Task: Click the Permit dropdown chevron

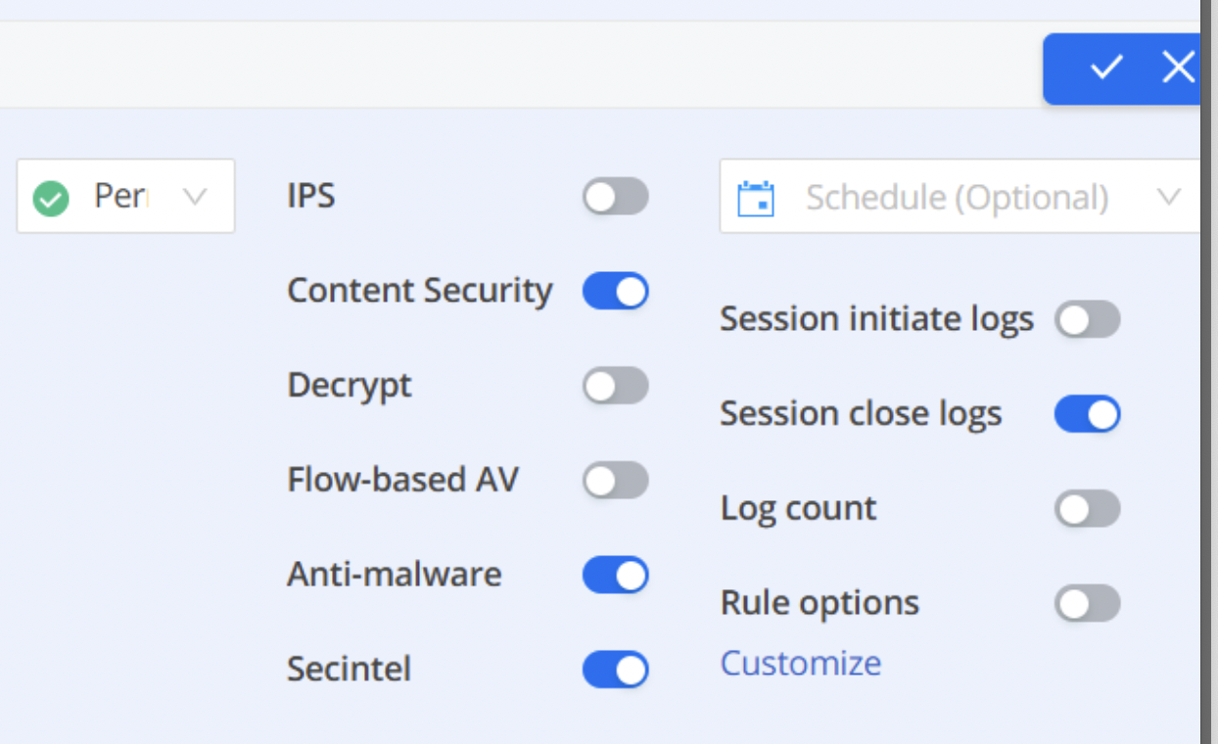Action: (x=195, y=198)
